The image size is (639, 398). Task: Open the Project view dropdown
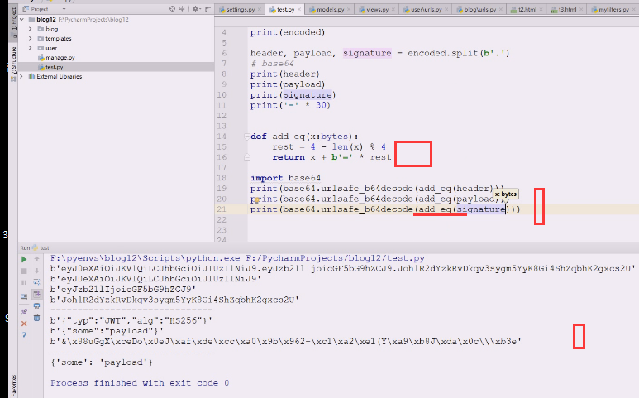[x=64, y=9]
